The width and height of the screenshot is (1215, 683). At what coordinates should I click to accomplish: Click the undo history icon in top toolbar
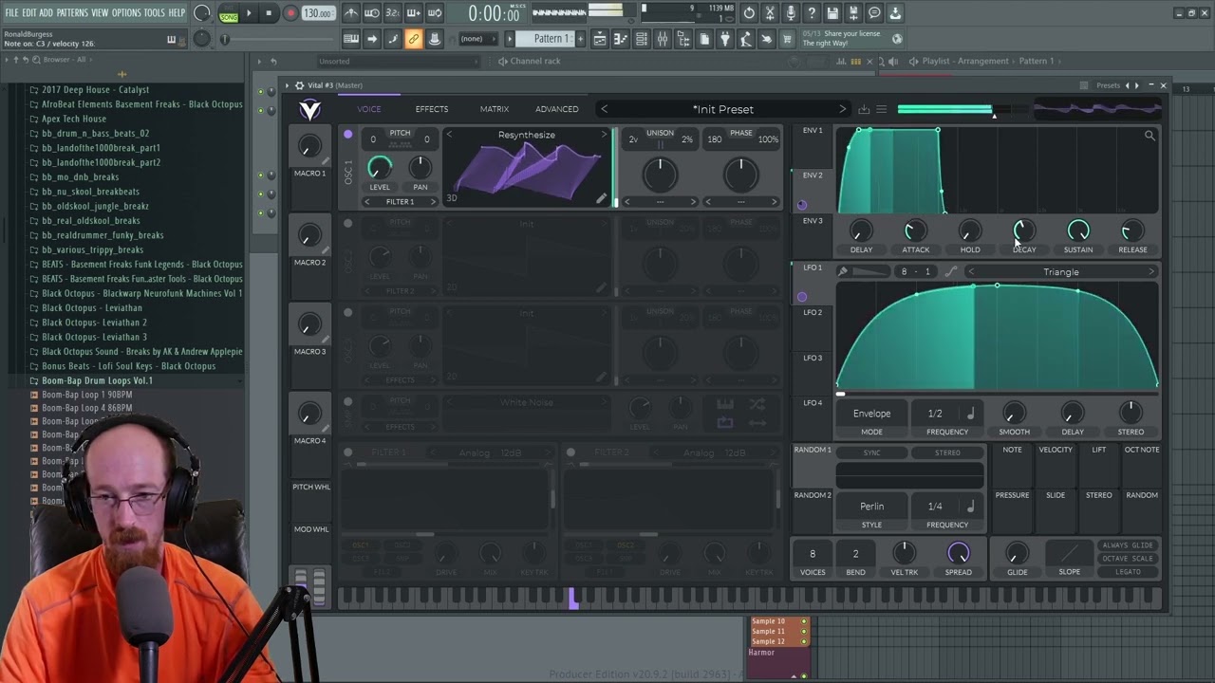(x=749, y=13)
